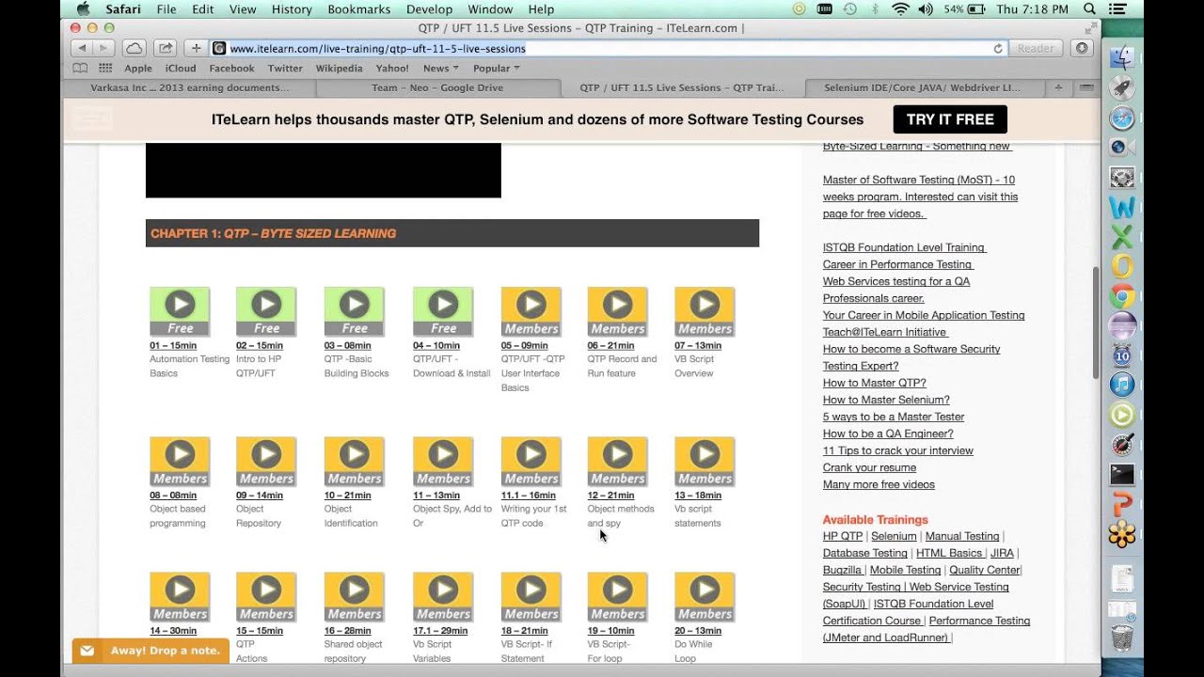Click the page vertical scrollbar thumb
Image resolution: width=1204 pixels, height=677 pixels.
1095,323
